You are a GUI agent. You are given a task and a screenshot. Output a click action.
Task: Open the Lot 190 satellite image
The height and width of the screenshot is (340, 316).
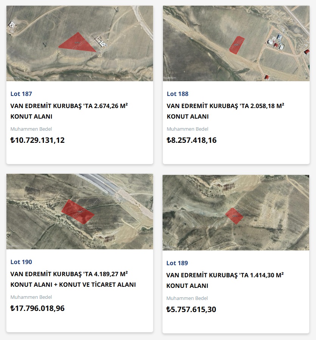pyautogui.click(x=80, y=211)
